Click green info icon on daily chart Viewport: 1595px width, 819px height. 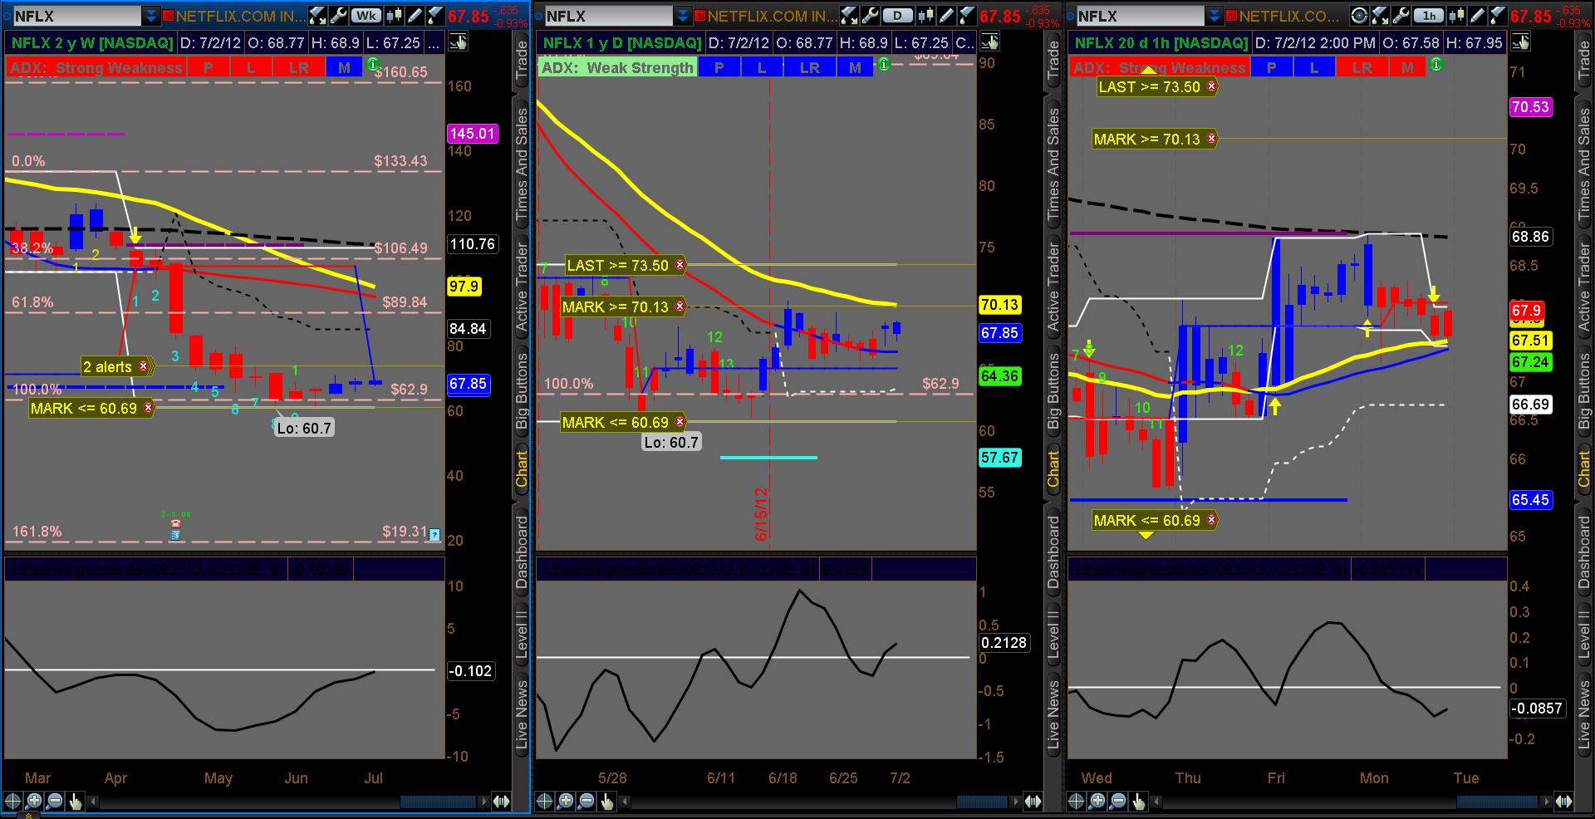point(884,64)
